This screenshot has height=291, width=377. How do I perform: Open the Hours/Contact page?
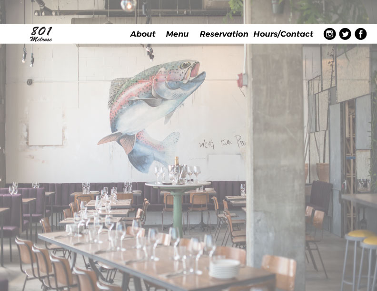click(x=283, y=34)
